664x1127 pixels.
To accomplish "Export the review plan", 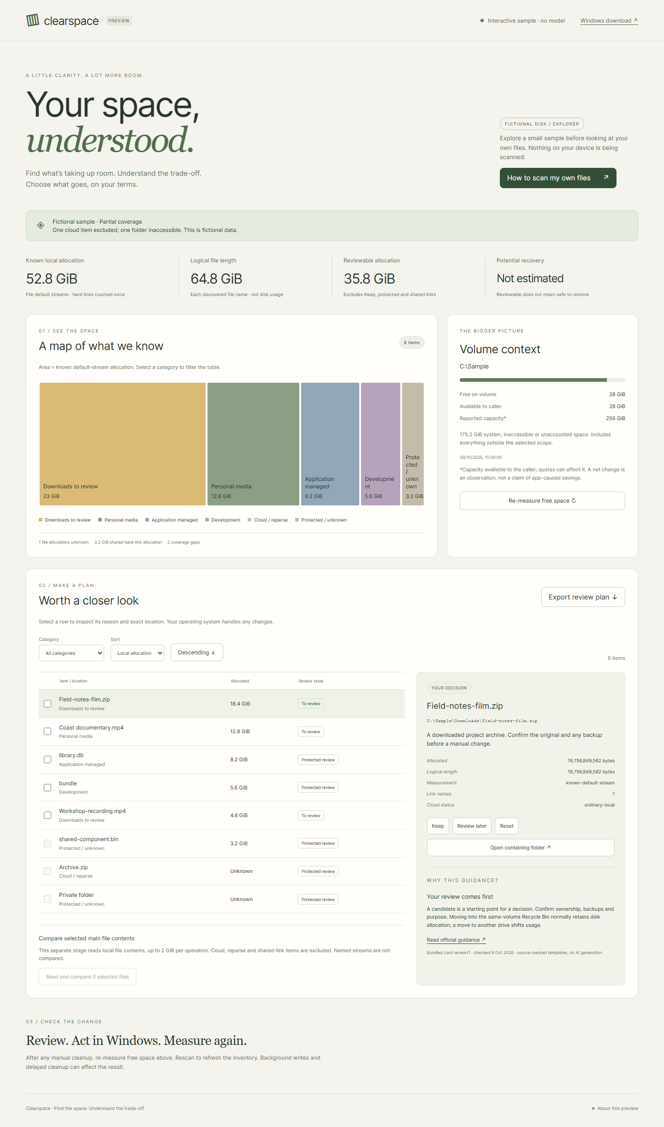I will click(583, 597).
